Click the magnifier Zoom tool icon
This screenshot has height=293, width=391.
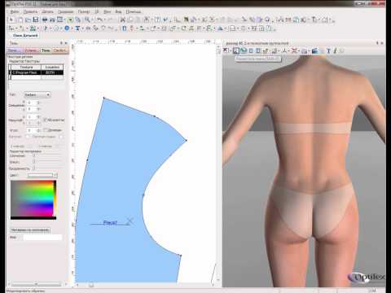point(87,20)
